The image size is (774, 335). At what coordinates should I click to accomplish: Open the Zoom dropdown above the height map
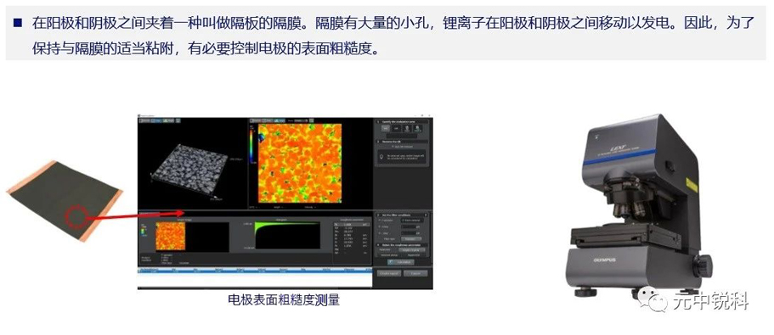[x=300, y=120]
